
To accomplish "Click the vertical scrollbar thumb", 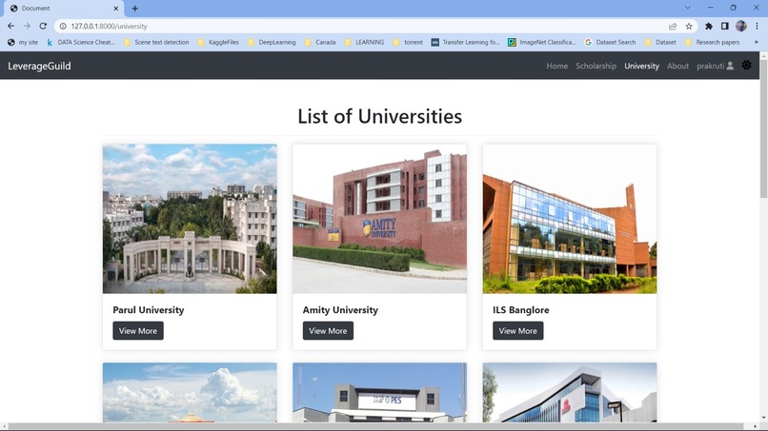I will (x=763, y=127).
